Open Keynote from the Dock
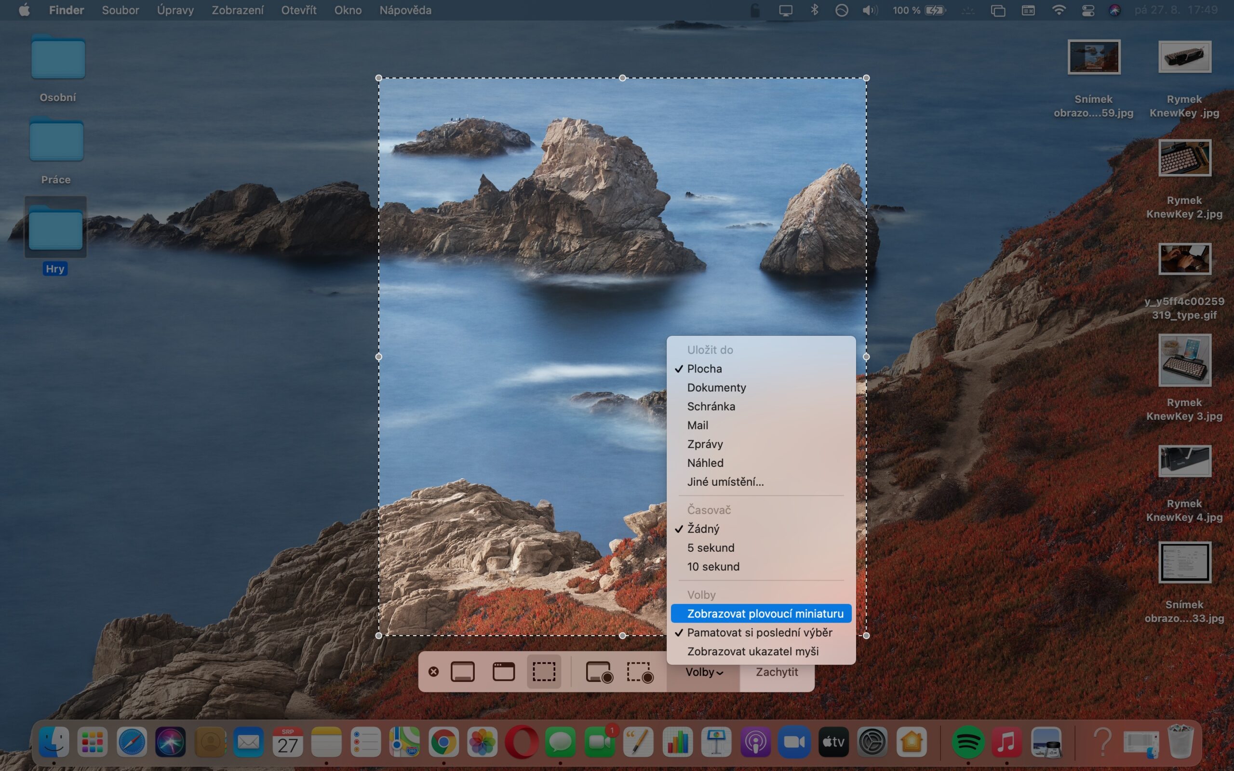This screenshot has height=771, width=1234. coord(716,742)
